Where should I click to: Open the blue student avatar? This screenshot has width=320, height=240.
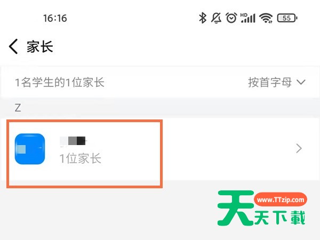tap(30, 149)
